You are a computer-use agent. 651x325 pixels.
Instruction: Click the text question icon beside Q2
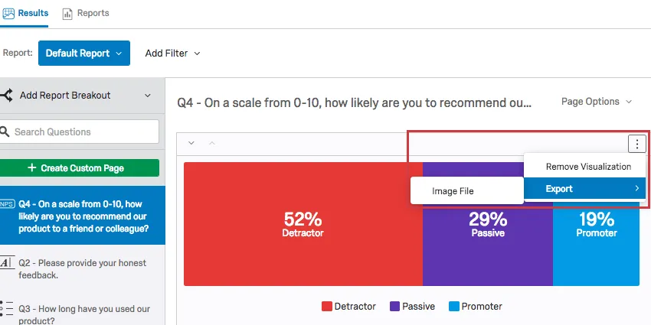pyautogui.click(x=6, y=263)
